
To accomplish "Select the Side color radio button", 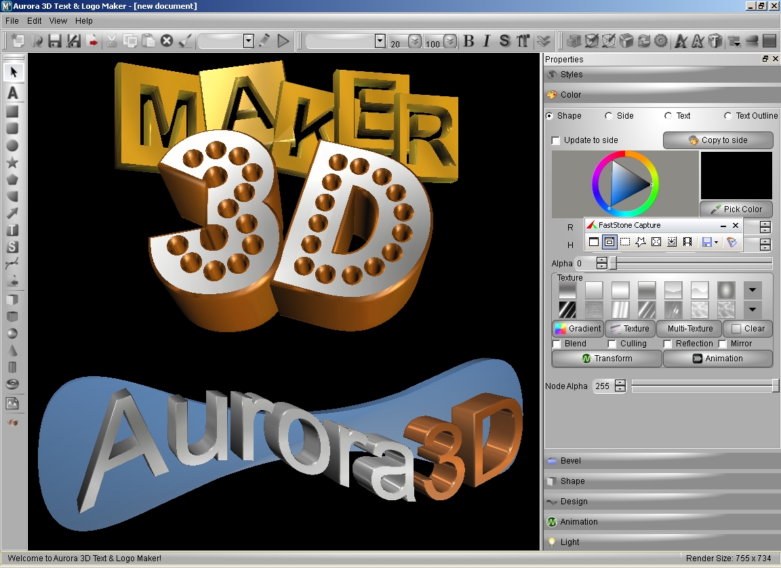I will pyautogui.click(x=608, y=116).
